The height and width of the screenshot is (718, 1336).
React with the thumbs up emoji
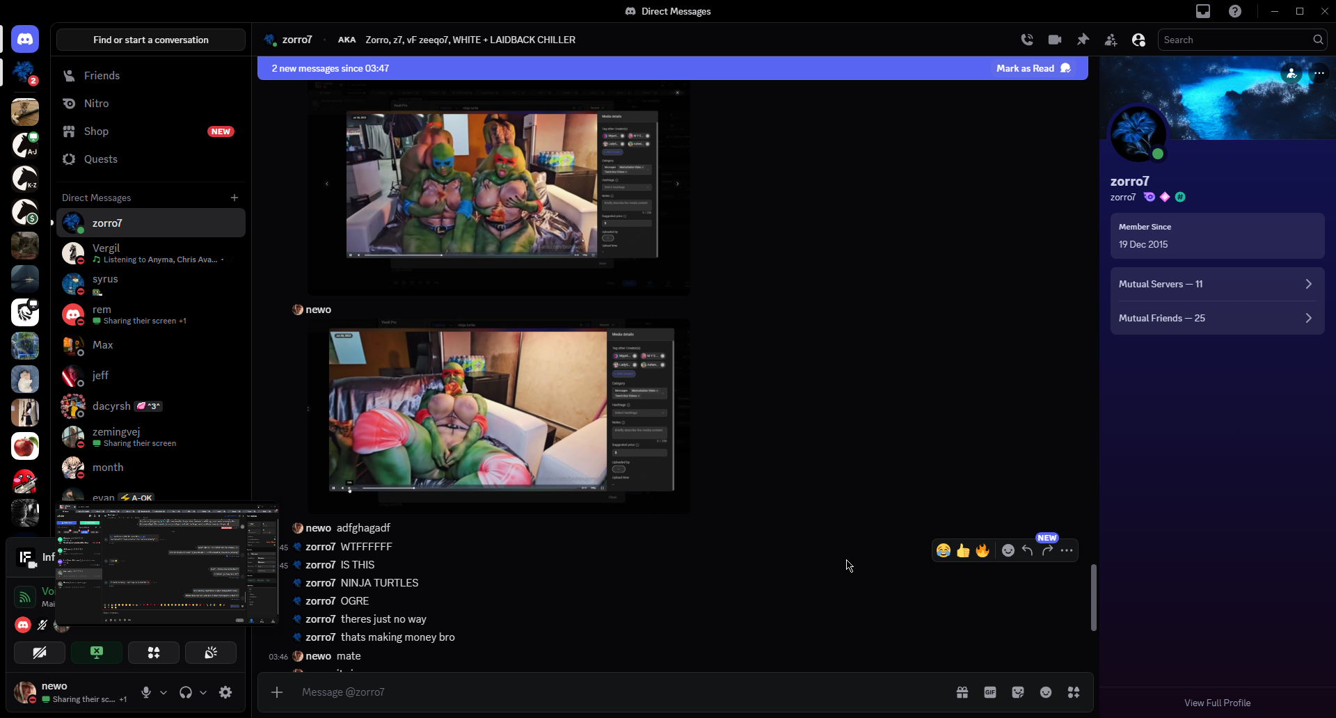(963, 550)
